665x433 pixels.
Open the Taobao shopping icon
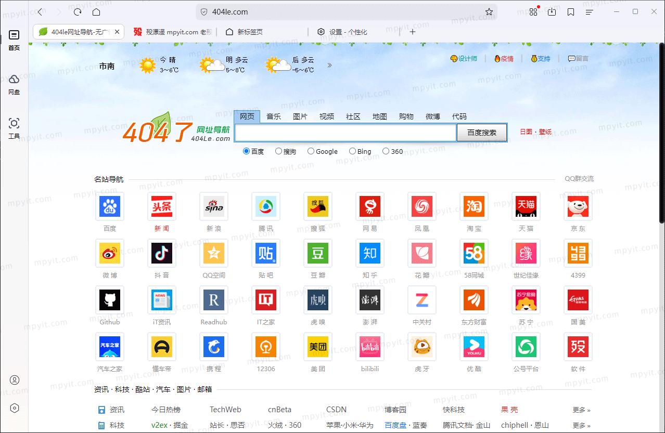pos(474,206)
